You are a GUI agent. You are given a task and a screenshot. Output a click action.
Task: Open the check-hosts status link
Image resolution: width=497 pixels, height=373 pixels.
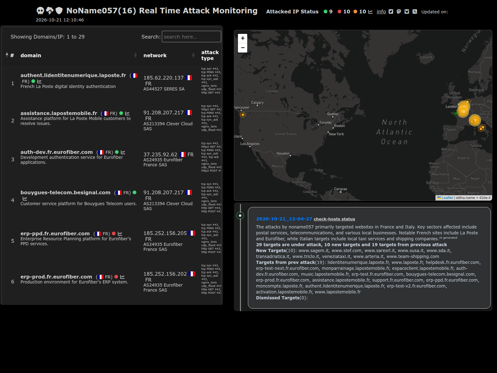[x=334, y=219]
